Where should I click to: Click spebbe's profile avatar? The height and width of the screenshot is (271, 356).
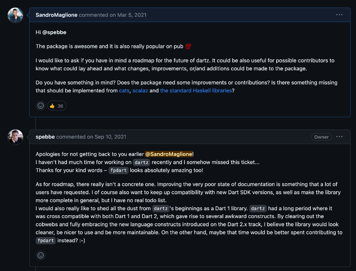pyautogui.click(x=15, y=137)
